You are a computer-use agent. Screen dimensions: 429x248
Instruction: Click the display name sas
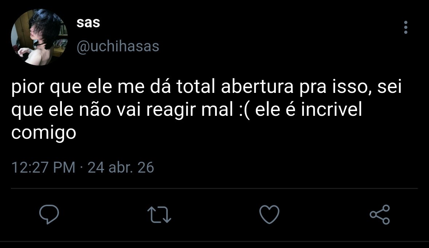click(x=88, y=23)
